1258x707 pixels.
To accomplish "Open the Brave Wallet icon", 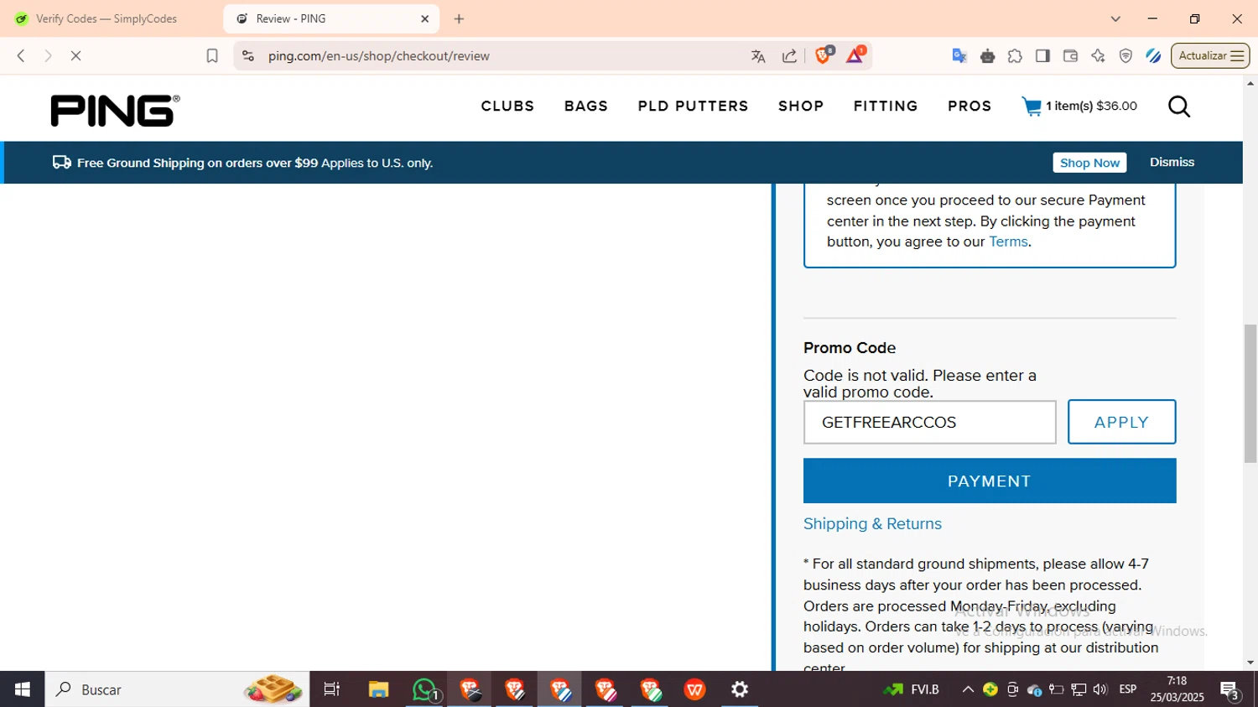I will tap(1070, 56).
